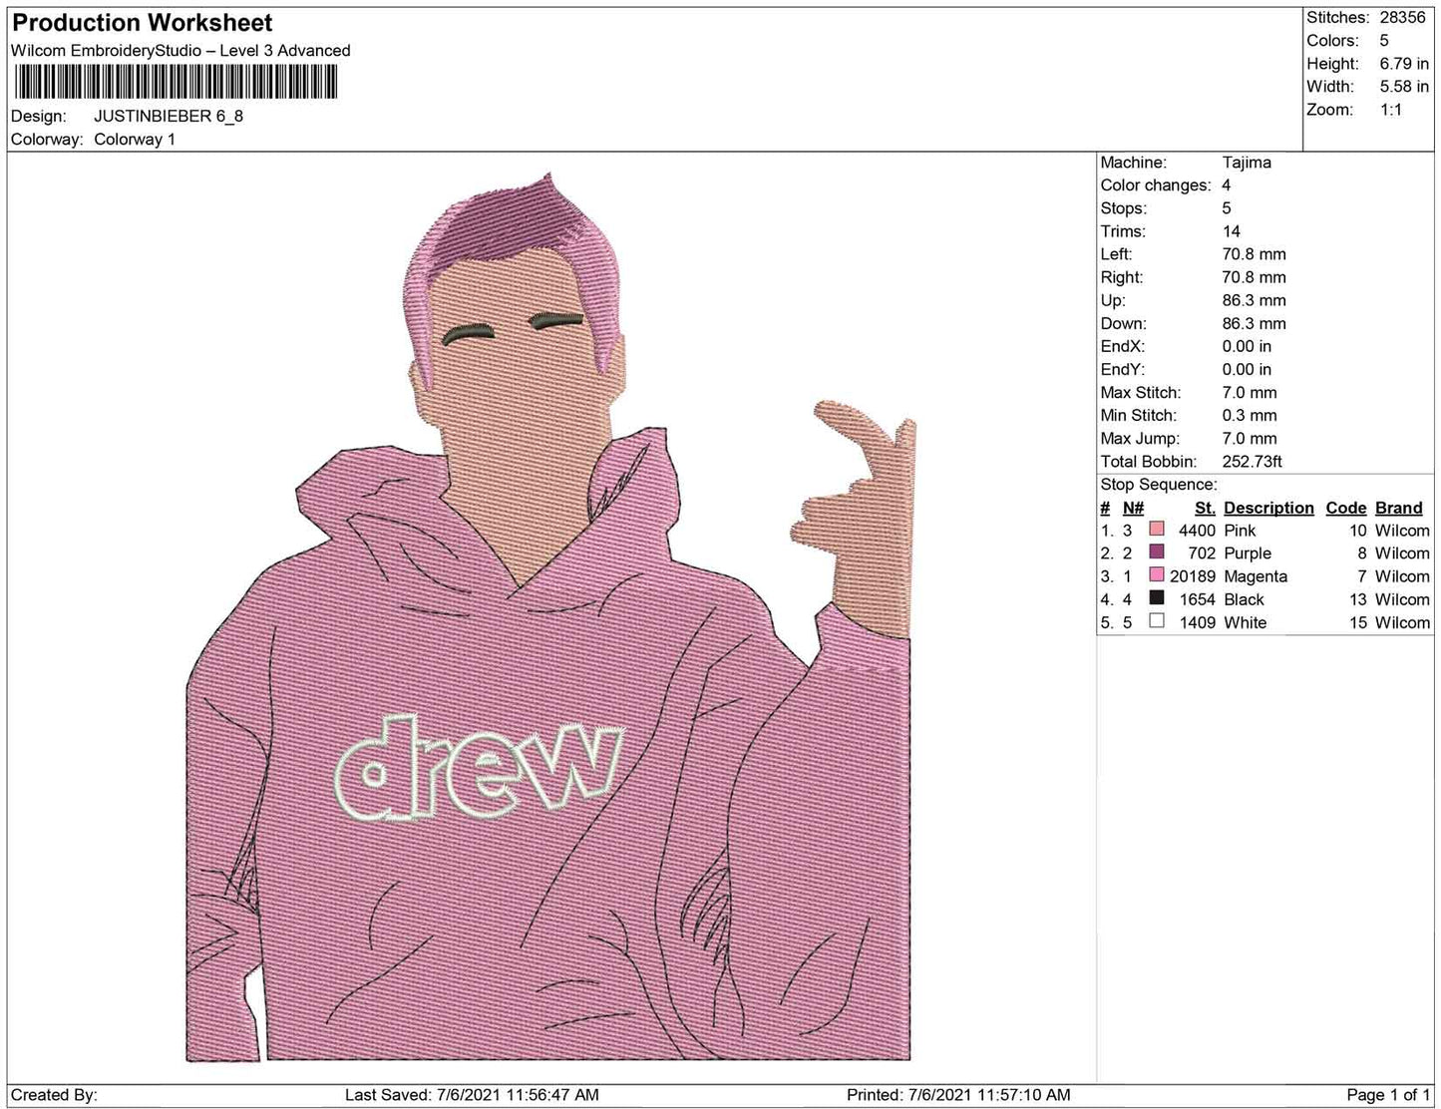Select the 'Down:' value of 86.3 mm
1441x1109 pixels.
(x=1255, y=323)
